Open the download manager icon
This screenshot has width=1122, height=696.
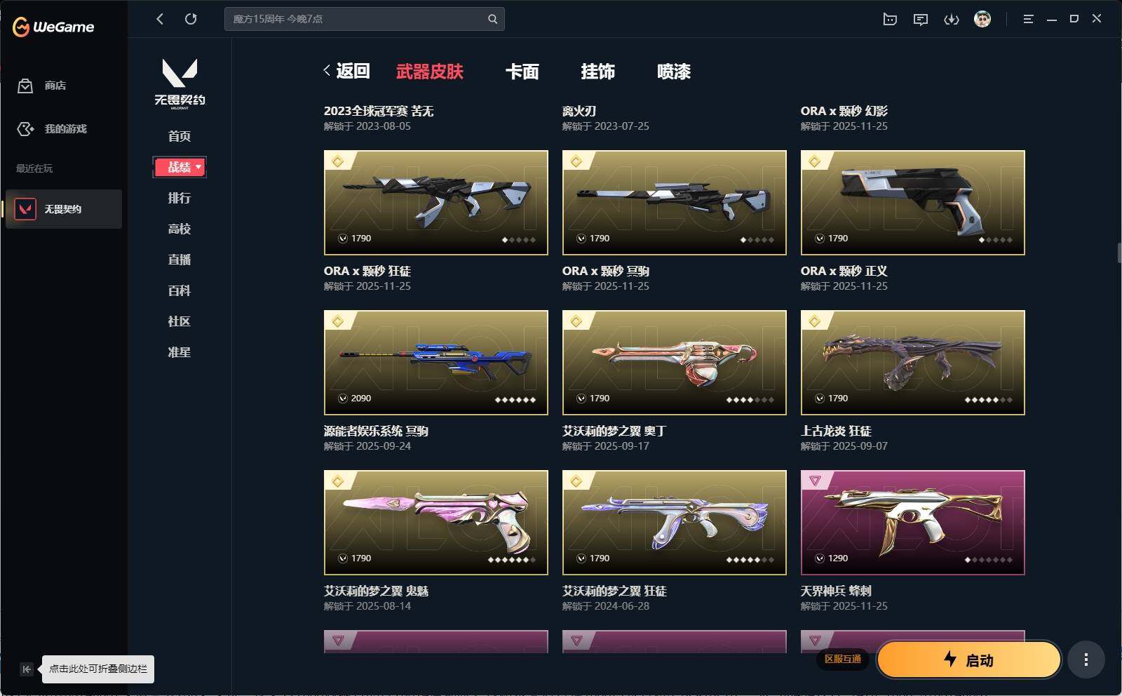(x=952, y=19)
